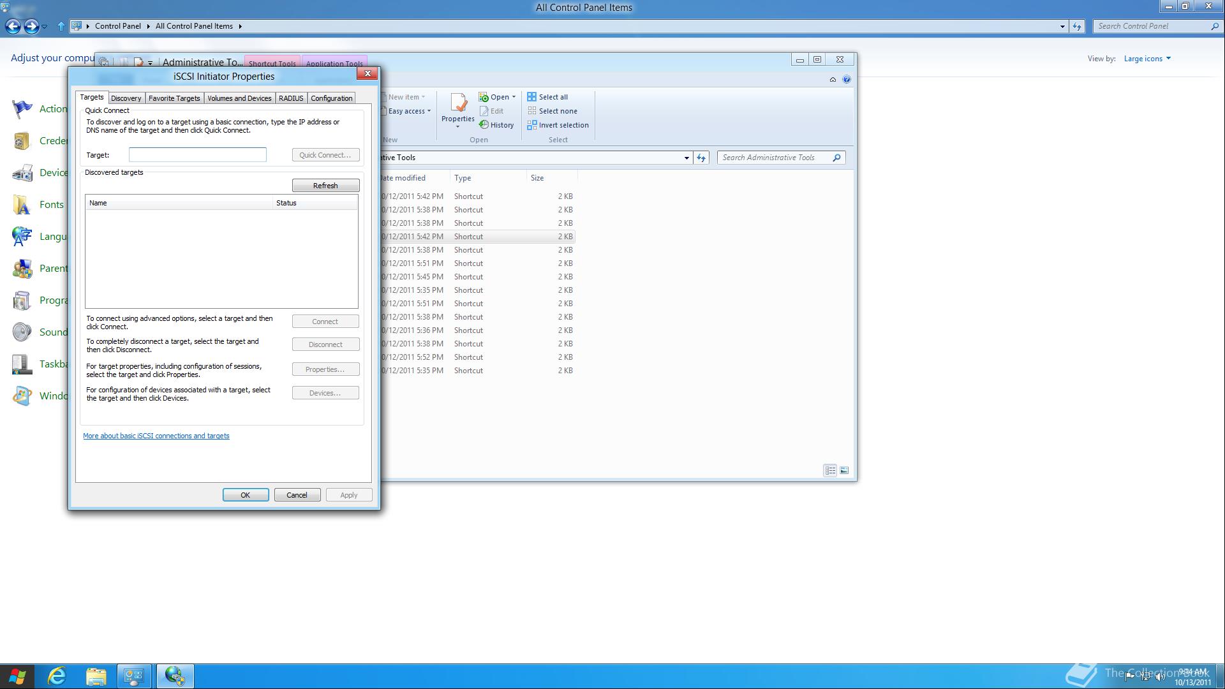The image size is (1225, 689).
Task: Click the refresh icon beside the Control Panel address bar
Action: click(1077, 26)
